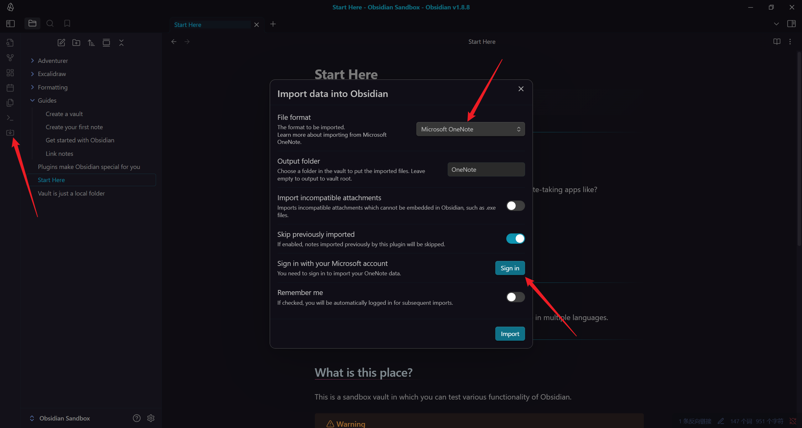Open the Link notes note

(60, 154)
